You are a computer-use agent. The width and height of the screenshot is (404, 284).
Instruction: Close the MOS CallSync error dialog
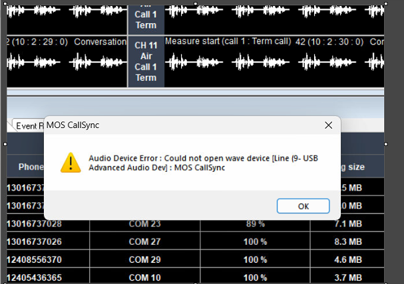329,125
